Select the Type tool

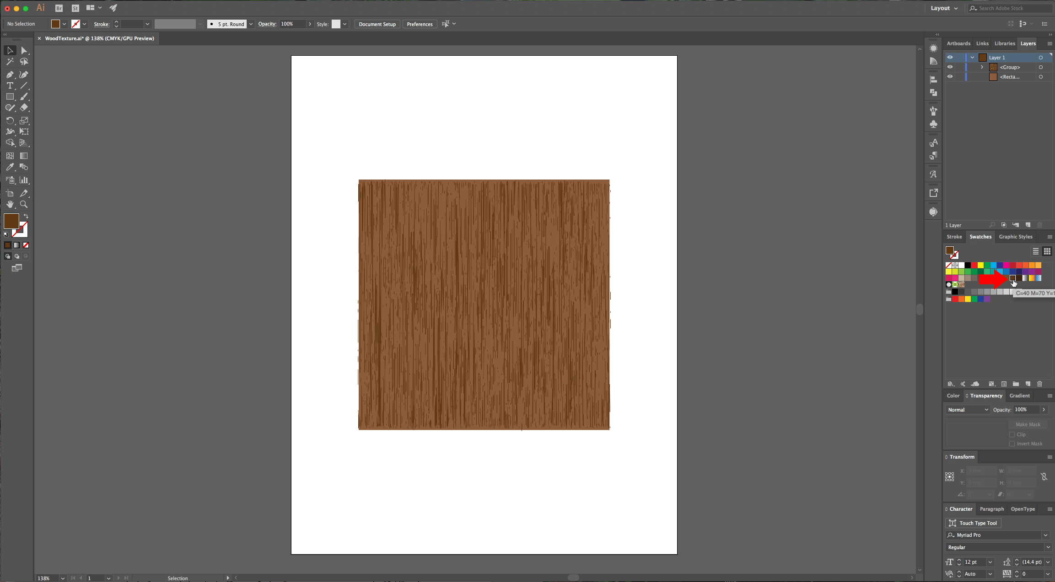coord(10,85)
